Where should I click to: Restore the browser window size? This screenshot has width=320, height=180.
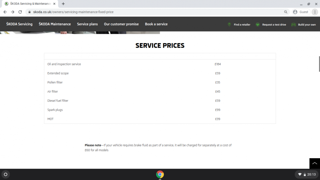(x=308, y=4)
